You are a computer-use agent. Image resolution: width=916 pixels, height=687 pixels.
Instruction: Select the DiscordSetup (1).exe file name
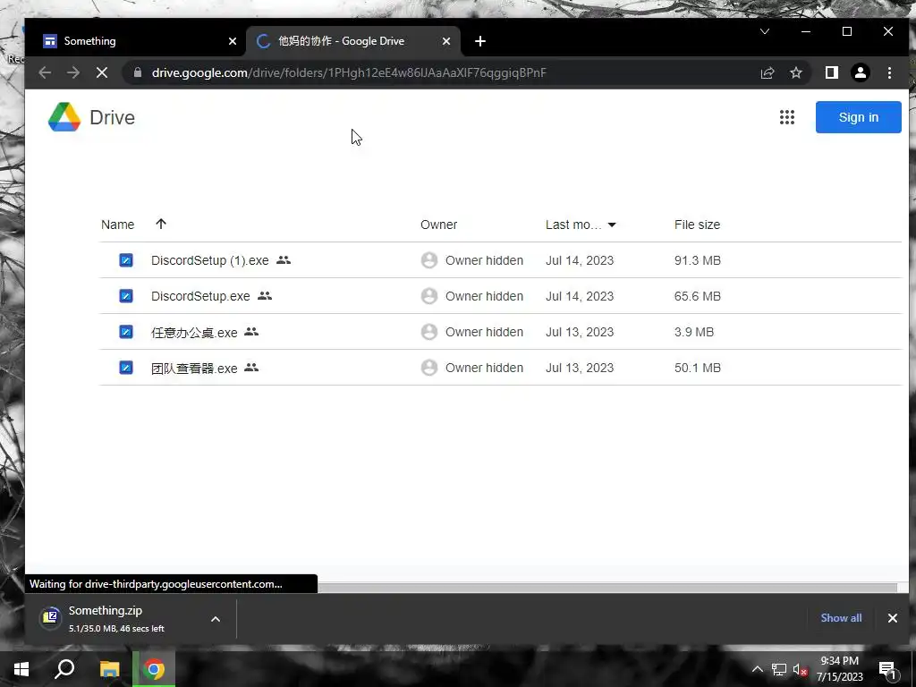tap(209, 260)
